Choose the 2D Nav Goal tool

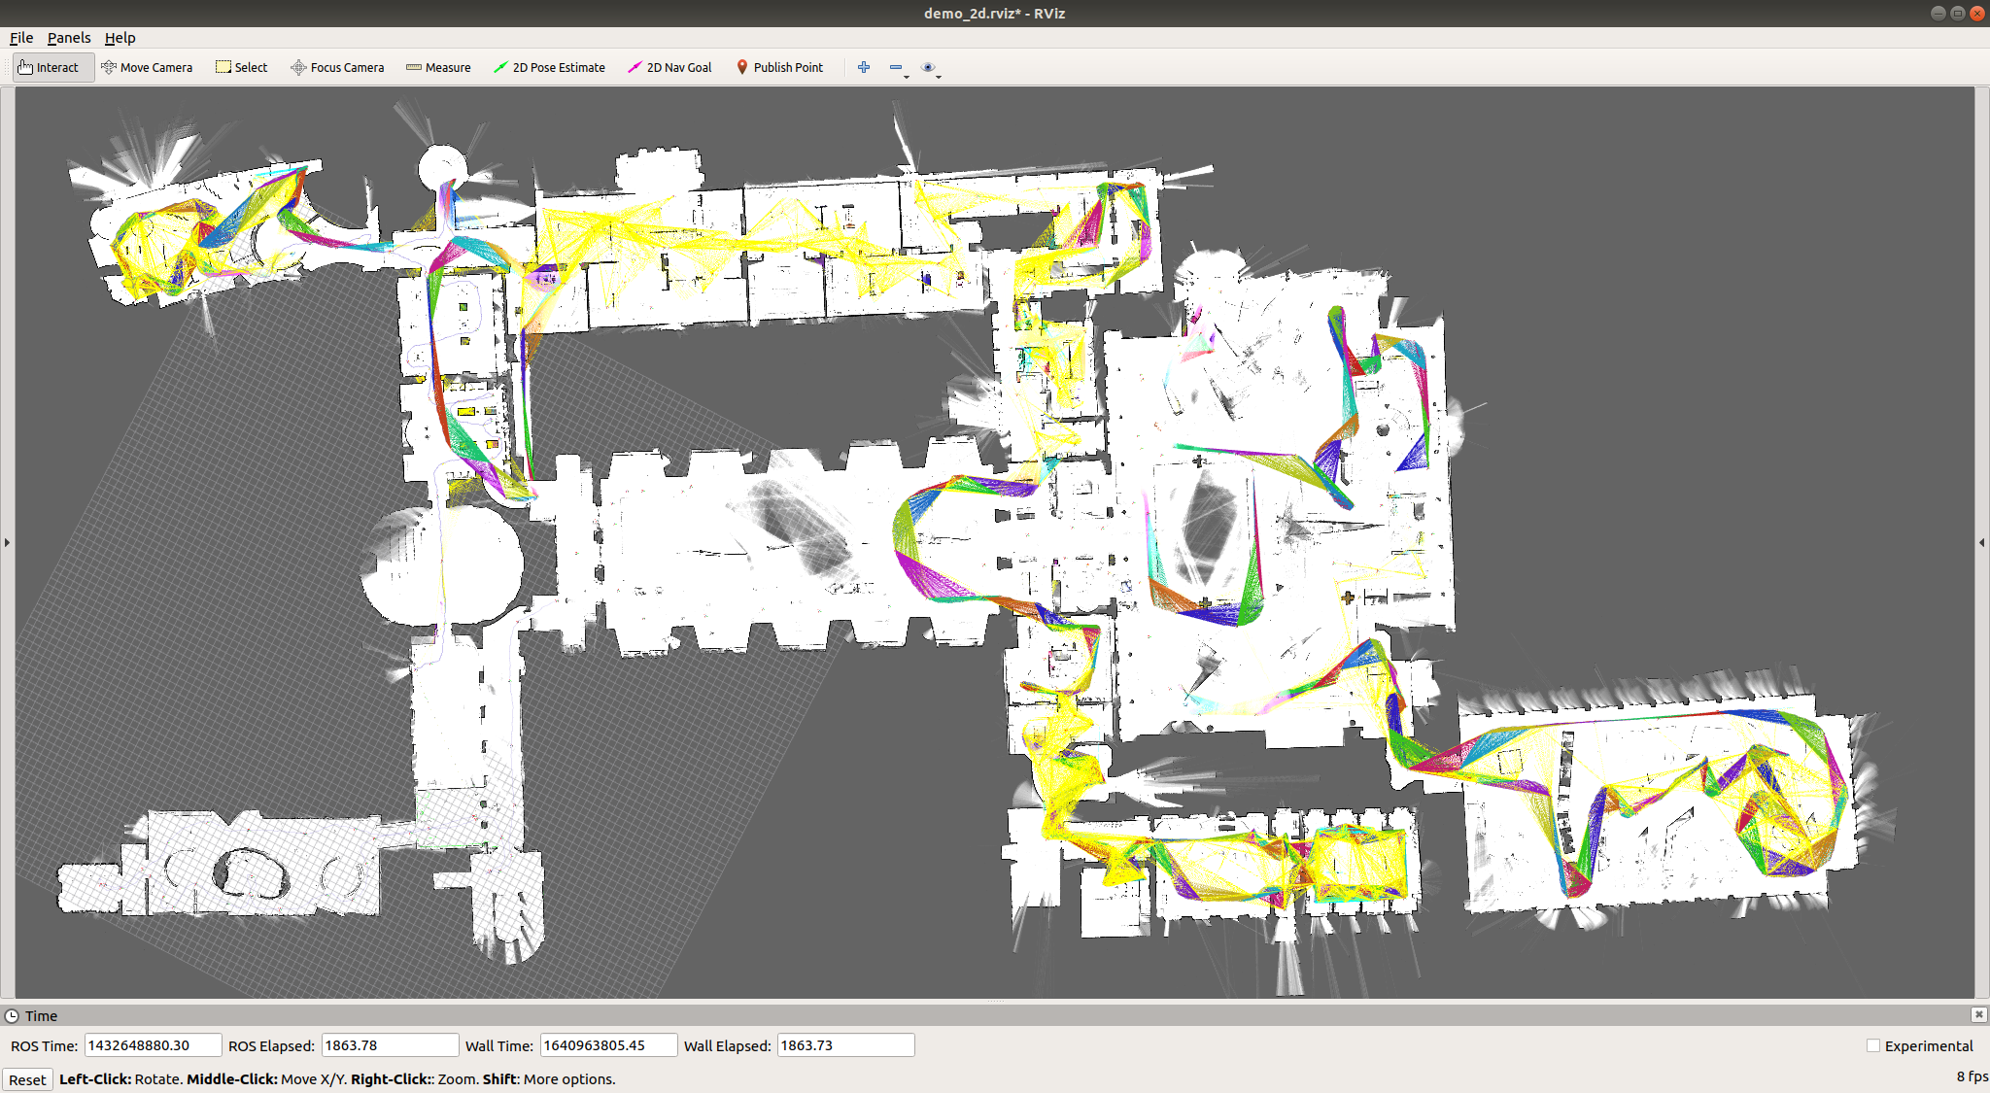[x=669, y=67]
